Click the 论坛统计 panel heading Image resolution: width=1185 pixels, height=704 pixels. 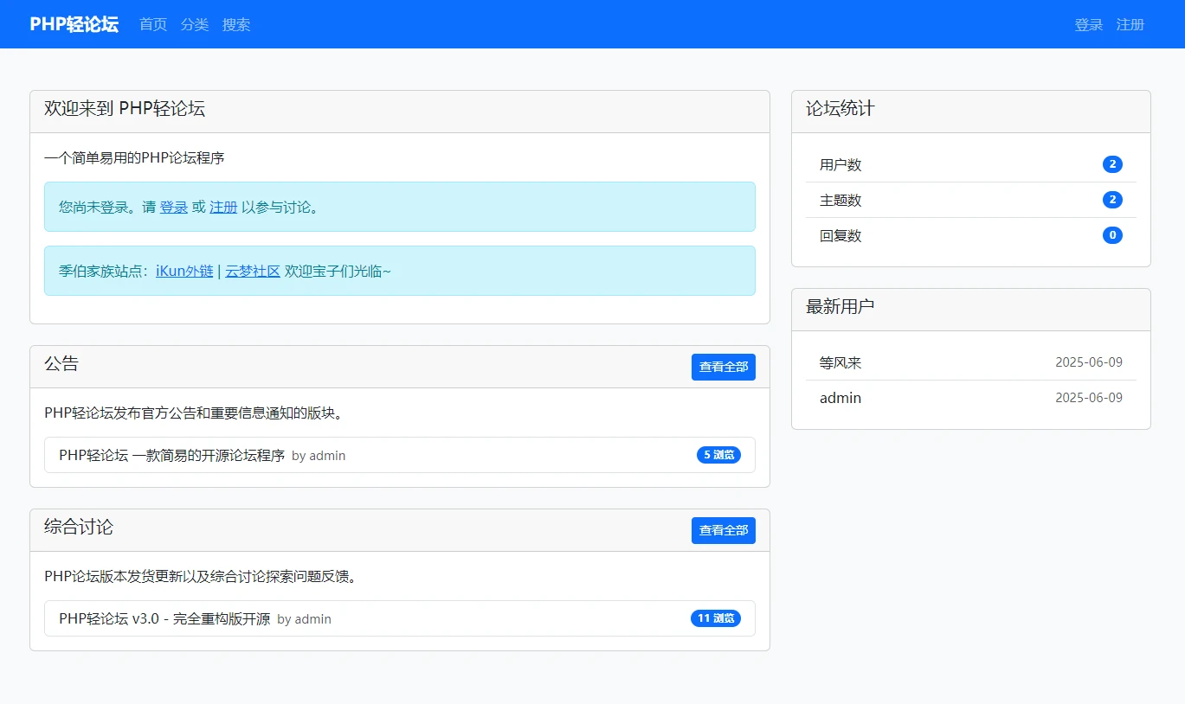point(840,109)
